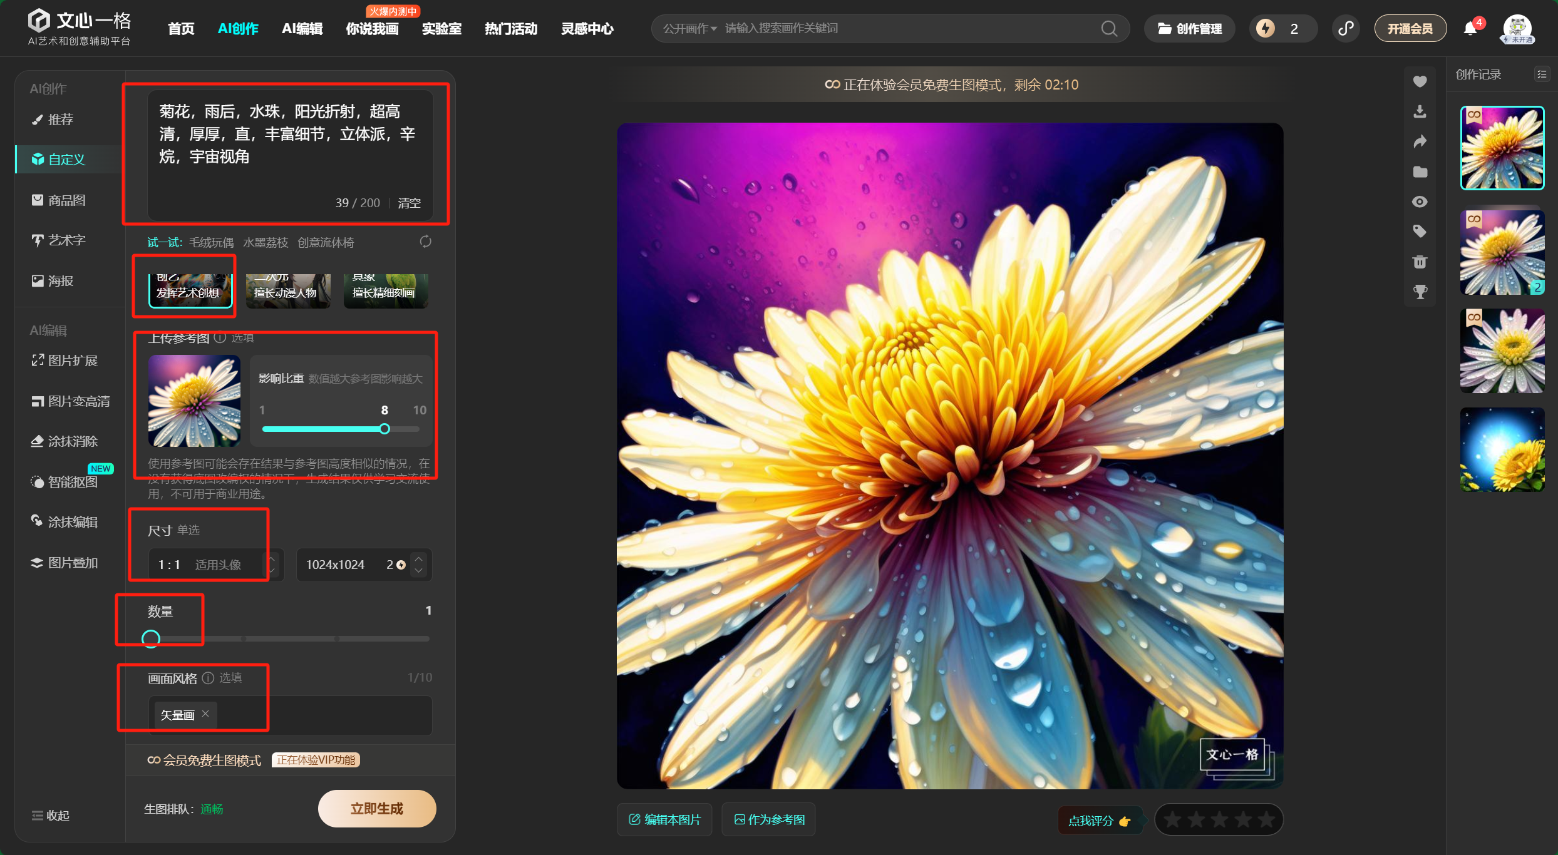Screen dimensions: 1558x855
Task: Click the 作为参考图 button
Action: (x=769, y=819)
